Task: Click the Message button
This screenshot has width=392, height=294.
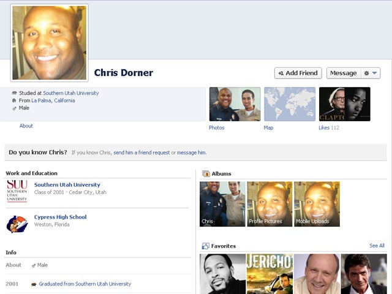Action: pos(343,73)
